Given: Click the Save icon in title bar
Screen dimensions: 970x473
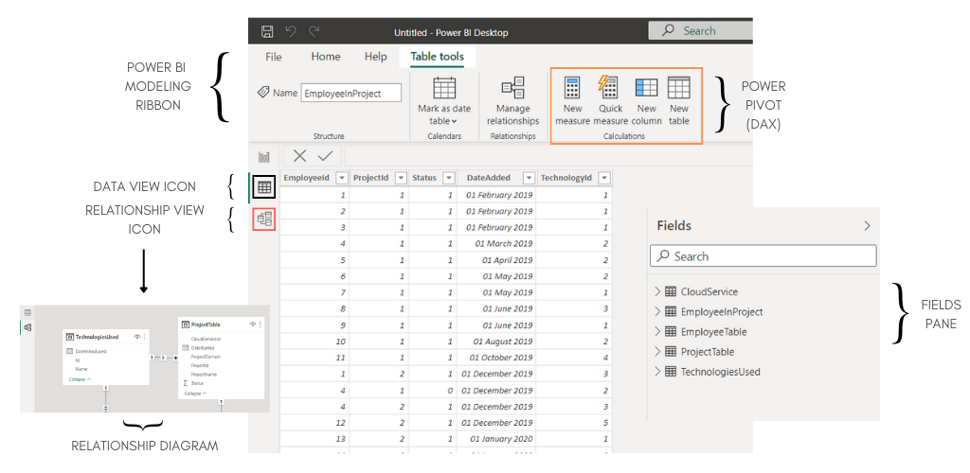Looking at the screenshot, I should 267,31.
